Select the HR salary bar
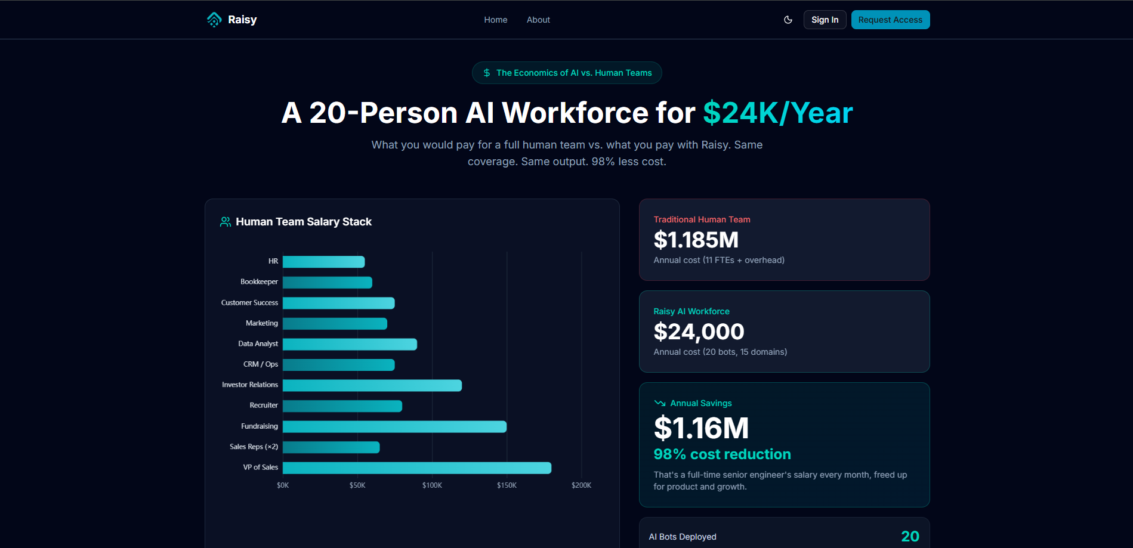1133x548 pixels. tap(324, 262)
